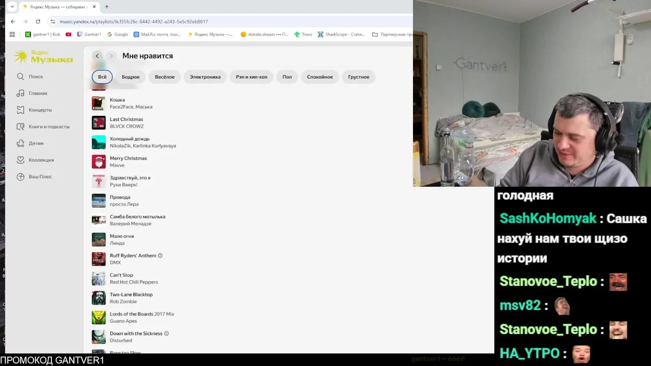
Task: Play the Last Christmas track cover
Action: coord(99,123)
